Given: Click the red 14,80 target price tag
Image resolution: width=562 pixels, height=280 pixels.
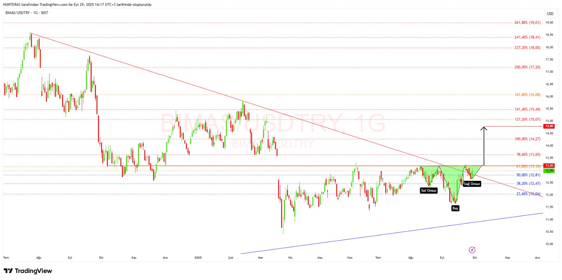Looking at the screenshot, I should 549,126.
